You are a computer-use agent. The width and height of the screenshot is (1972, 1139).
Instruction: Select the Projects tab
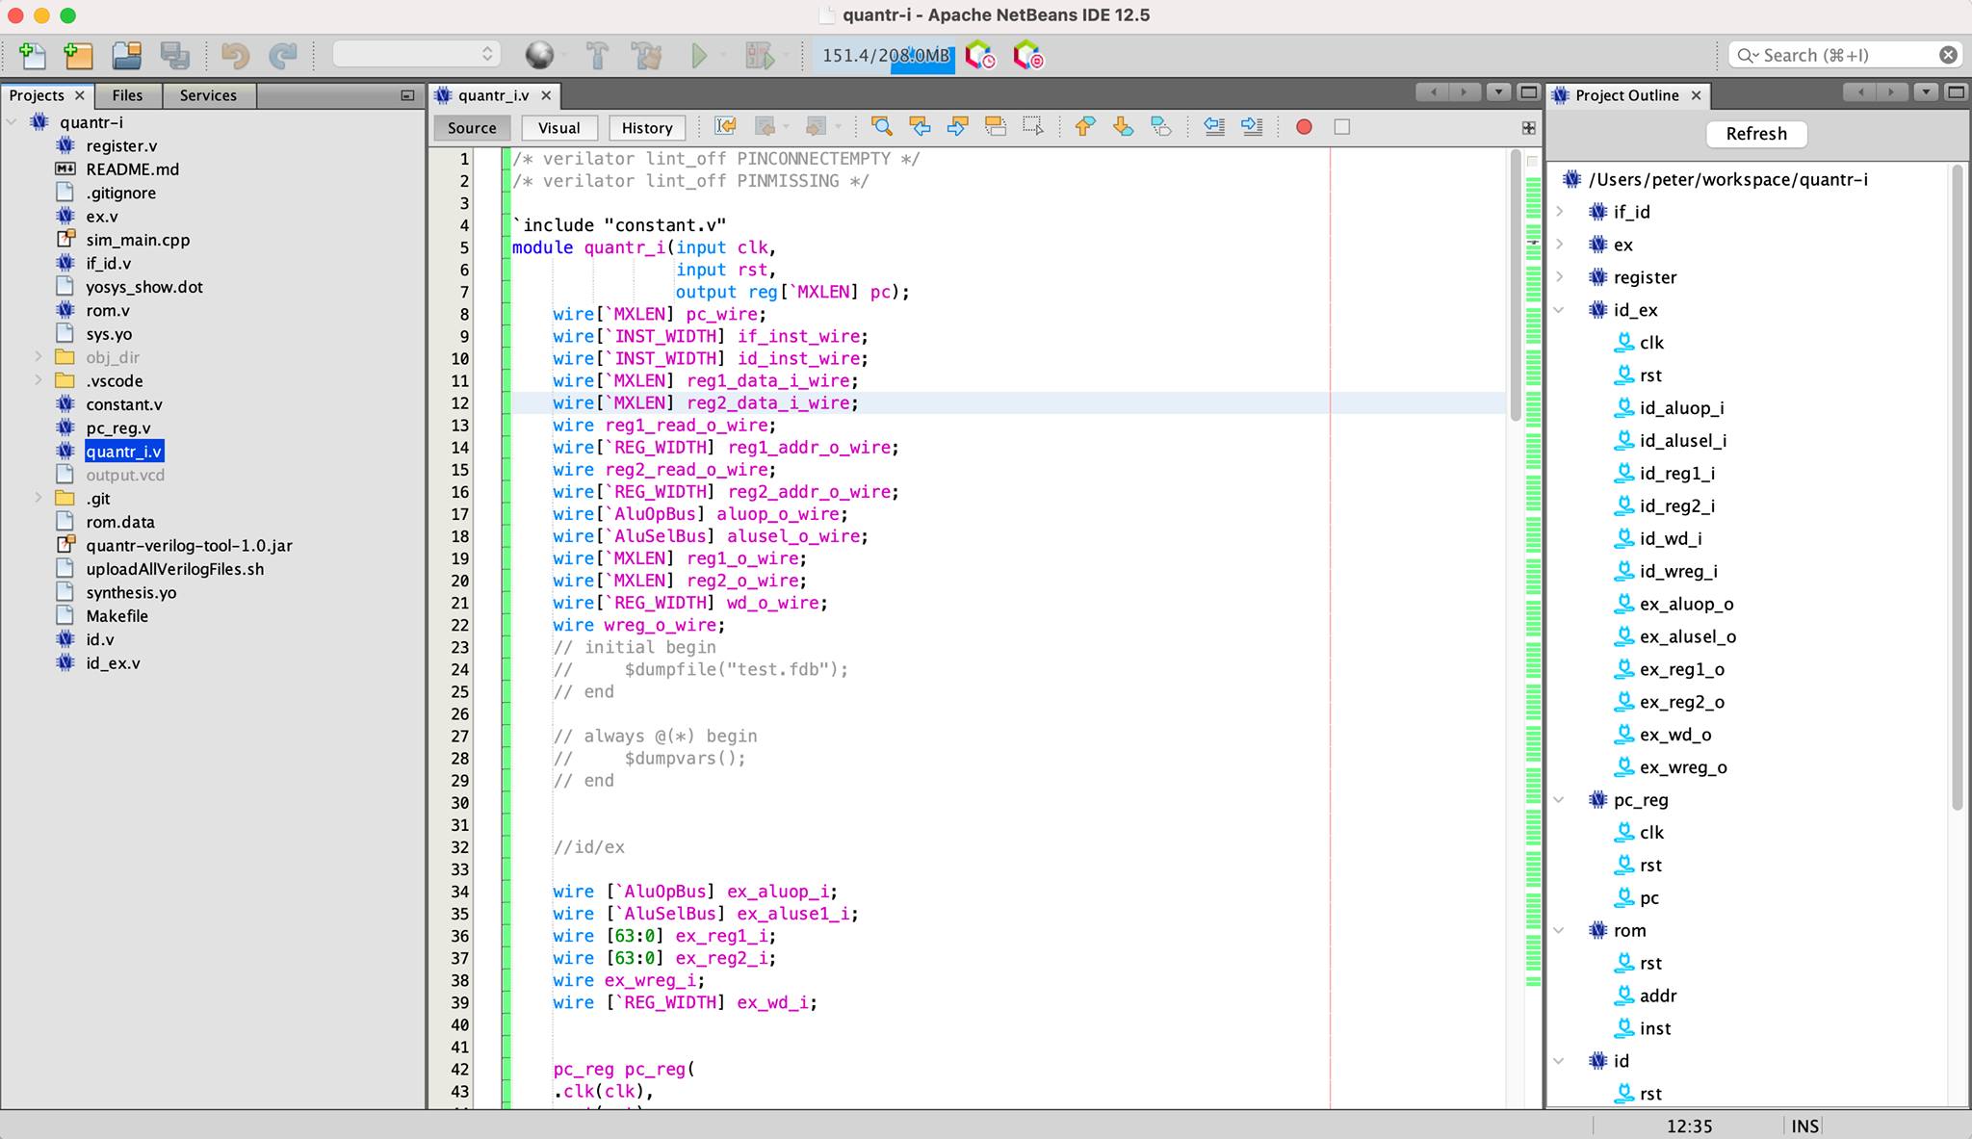pyautogui.click(x=37, y=95)
